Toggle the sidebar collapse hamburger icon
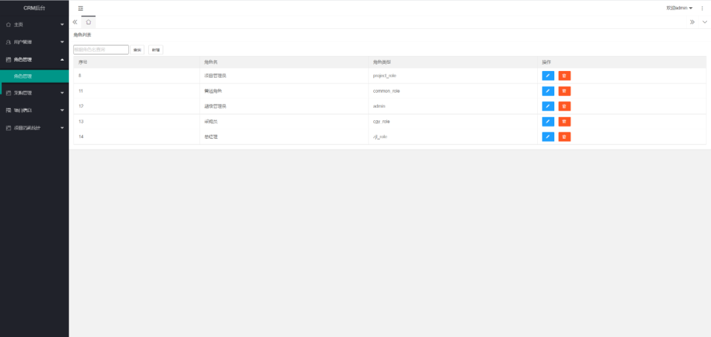This screenshot has width=711, height=337. pyautogui.click(x=81, y=8)
